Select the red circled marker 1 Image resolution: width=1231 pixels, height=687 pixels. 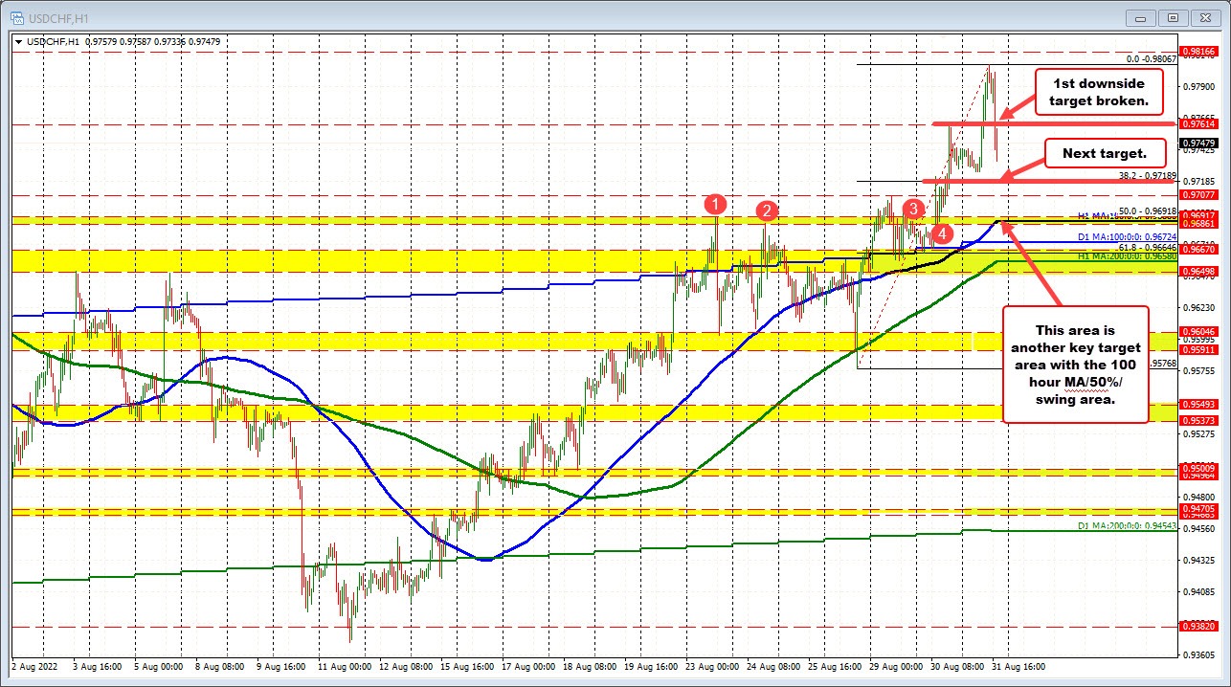715,204
